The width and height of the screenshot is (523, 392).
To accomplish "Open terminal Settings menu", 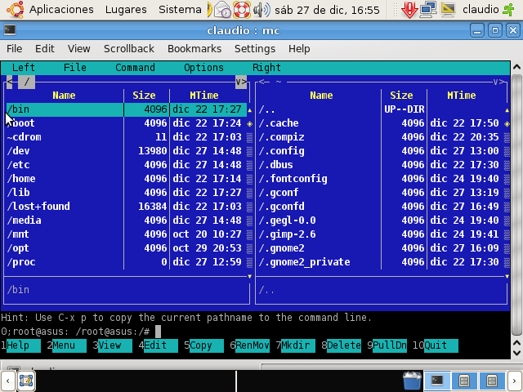I will [x=255, y=49].
